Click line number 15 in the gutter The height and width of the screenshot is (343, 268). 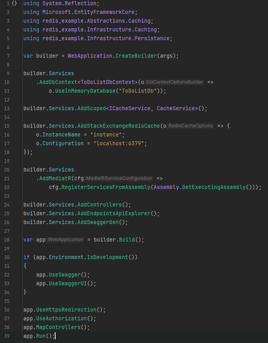[x=7, y=126]
